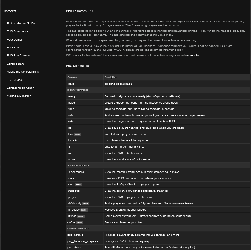
Task: Open the Pick-up Games (PUG) contents link
Action: pos(21,24)
